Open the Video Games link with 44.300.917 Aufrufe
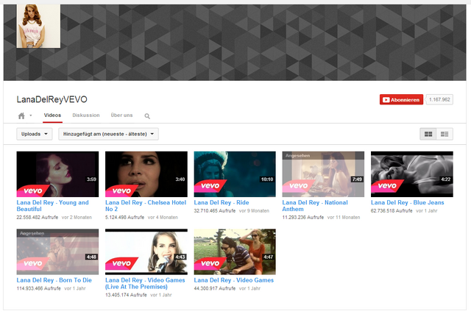471x314 pixels. coord(234,280)
